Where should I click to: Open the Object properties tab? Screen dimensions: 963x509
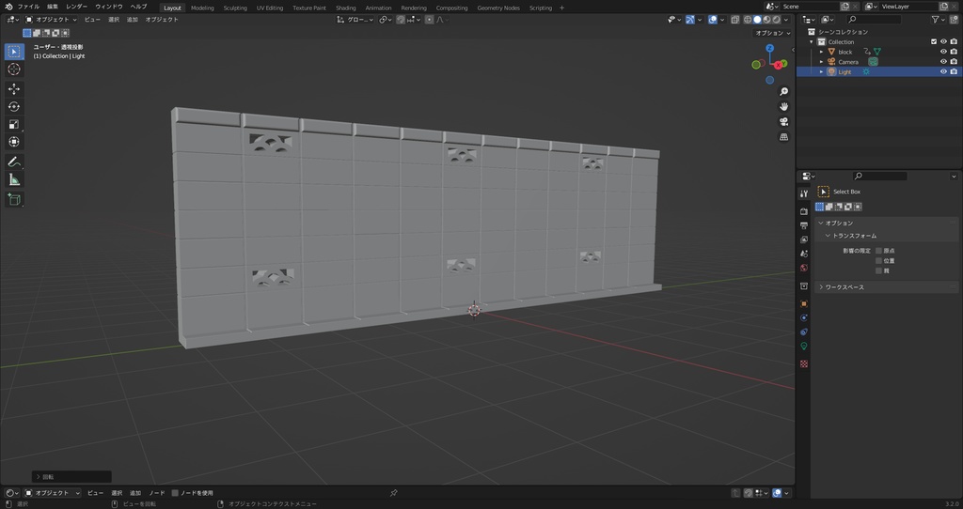tap(804, 303)
